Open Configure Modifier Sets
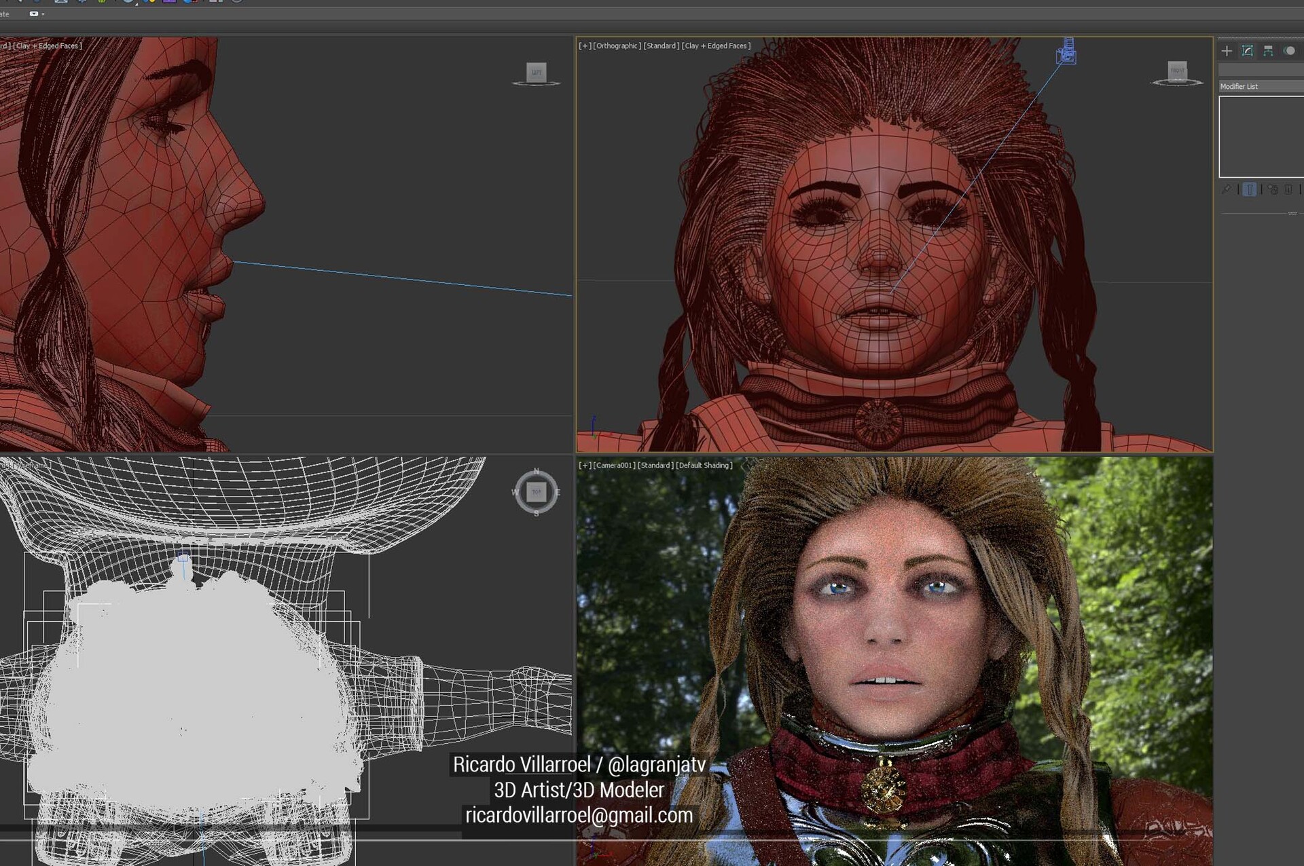Screen dimensions: 1304x866 click(1301, 190)
